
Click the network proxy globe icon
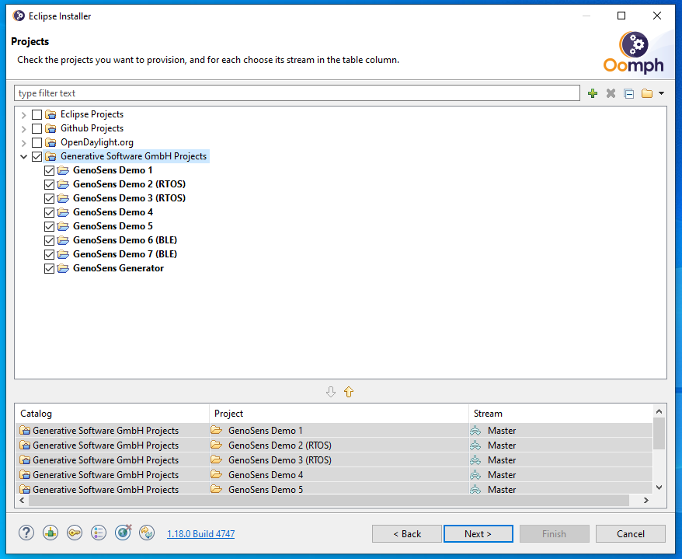[123, 533]
